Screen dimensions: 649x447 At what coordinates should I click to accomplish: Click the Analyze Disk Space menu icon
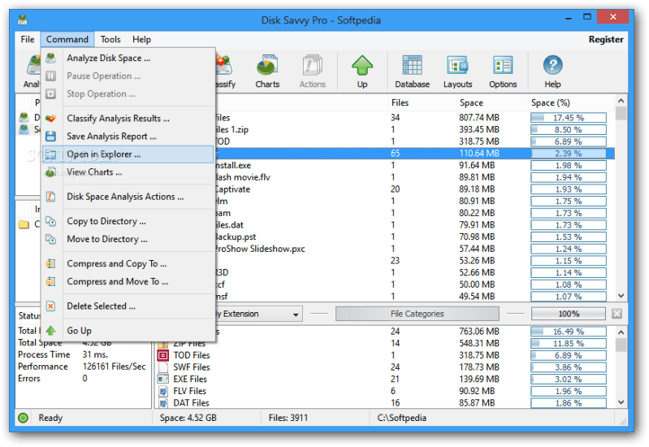51,58
